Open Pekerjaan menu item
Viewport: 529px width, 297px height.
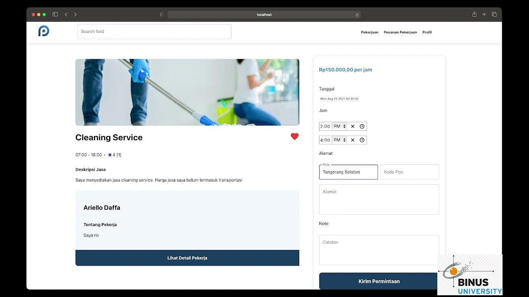pyautogui.click(x=369, y=32)
